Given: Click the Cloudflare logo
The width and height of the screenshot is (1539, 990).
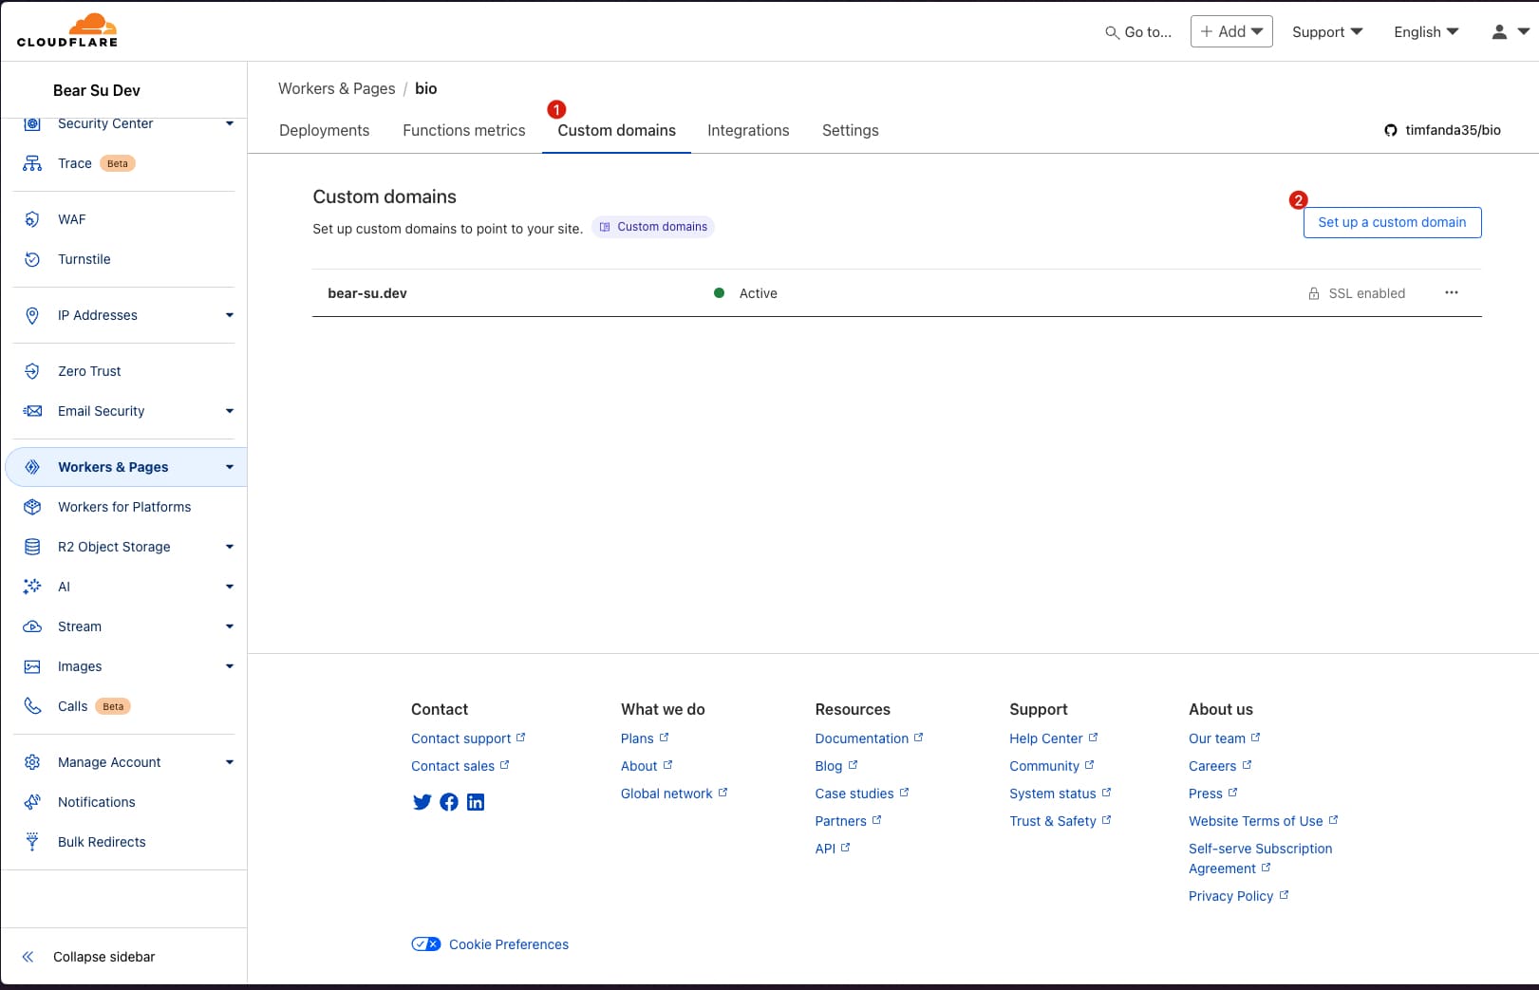Looking at the screenshot, I should click(67, 30).
